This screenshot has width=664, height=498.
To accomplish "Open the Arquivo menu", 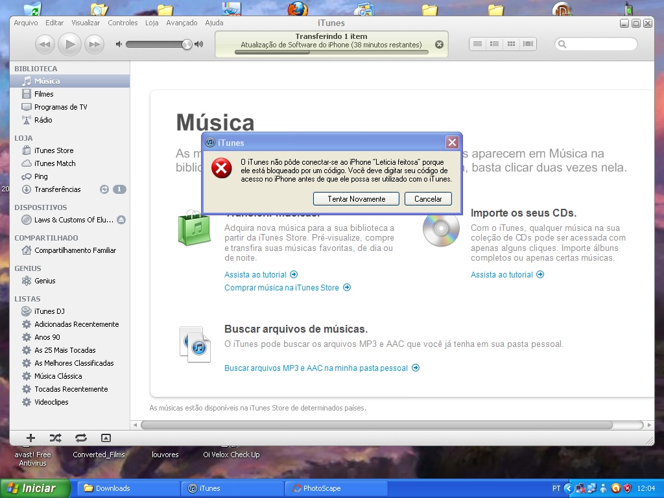I will click(x=26, y=23).
